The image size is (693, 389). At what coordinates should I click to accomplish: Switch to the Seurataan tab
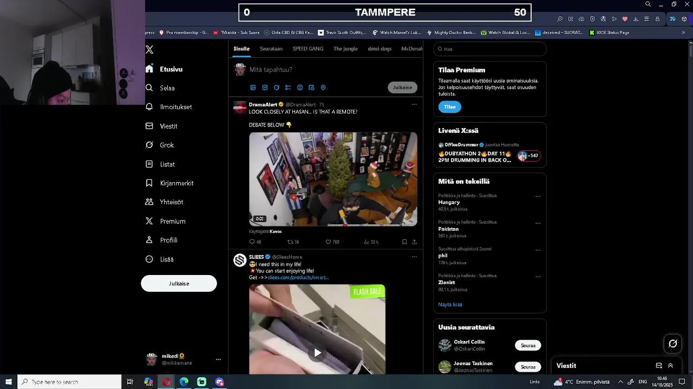271,49
